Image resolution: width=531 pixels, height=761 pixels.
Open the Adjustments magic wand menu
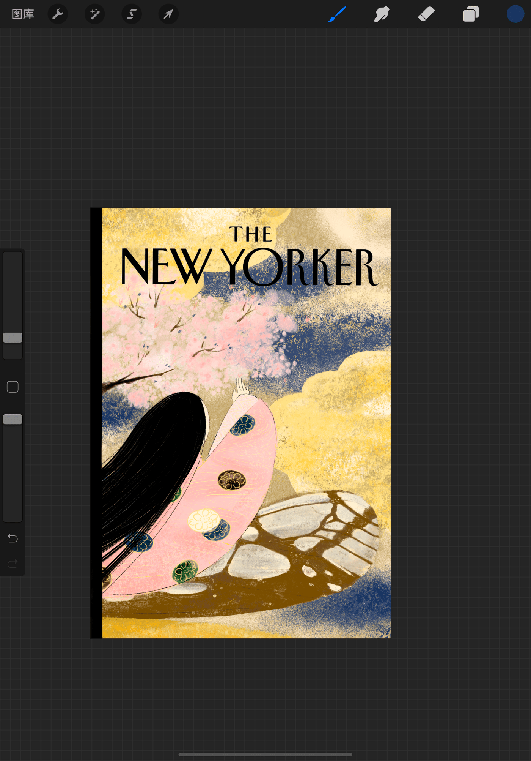(94, 14)
